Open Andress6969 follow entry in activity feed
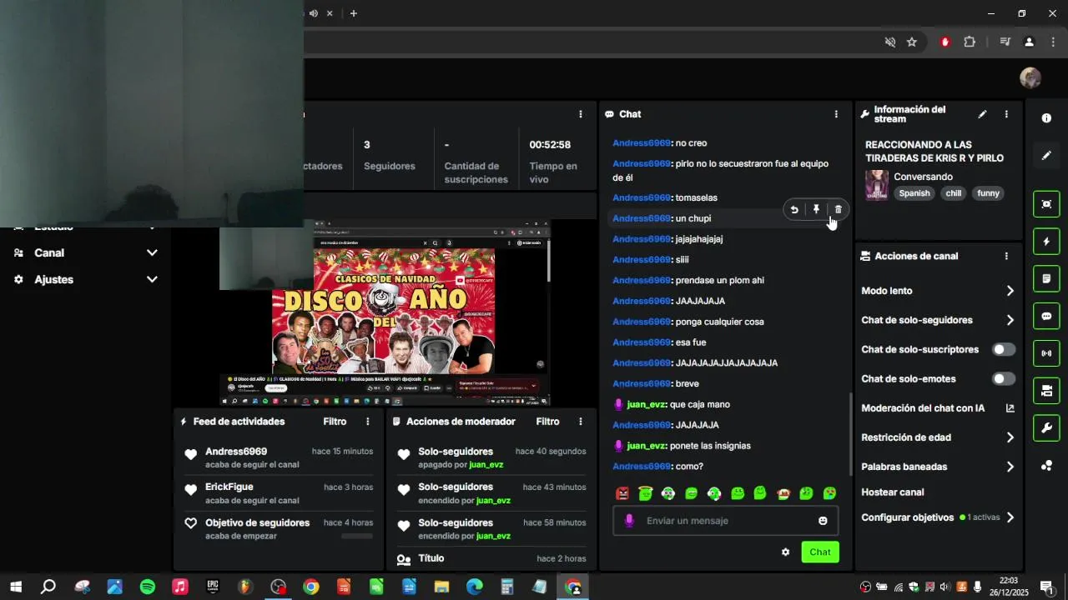The image size is (1068, 600). click(x=279, y=457)
